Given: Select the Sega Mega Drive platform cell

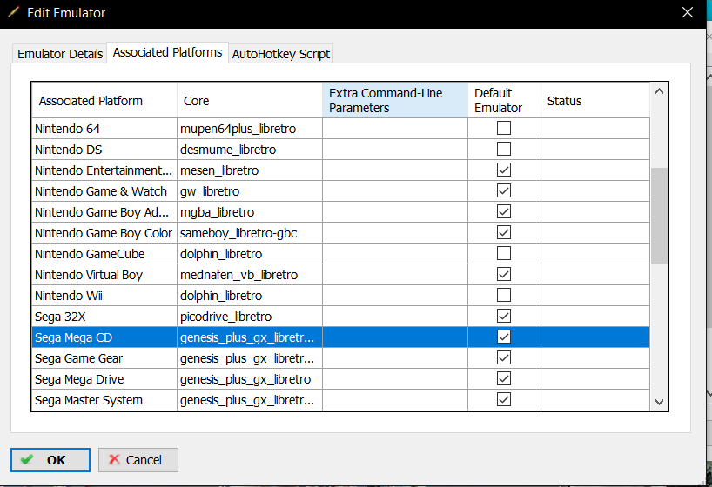Looking at the screenshot, I should [104, 379].
